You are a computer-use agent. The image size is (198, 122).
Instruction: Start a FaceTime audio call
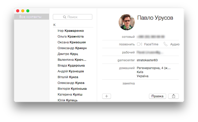[x=166, y=44]
